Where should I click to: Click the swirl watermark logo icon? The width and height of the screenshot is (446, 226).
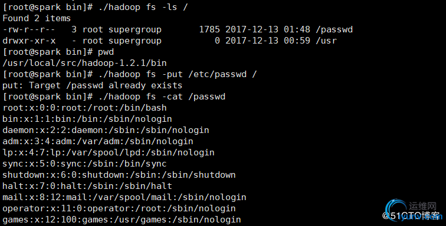click(396, 209)
